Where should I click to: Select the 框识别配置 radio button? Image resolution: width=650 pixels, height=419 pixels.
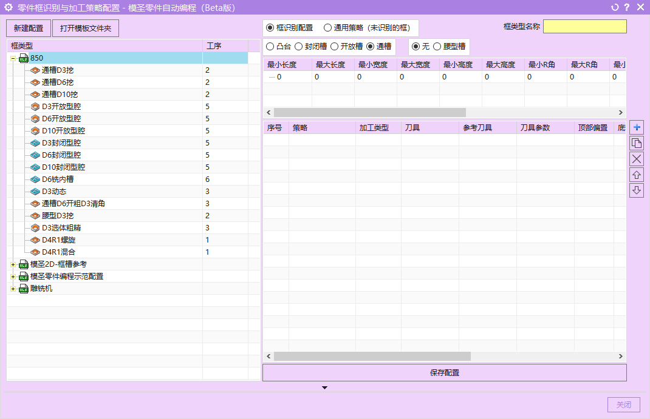pyautogui.click(x=270, y=28)
